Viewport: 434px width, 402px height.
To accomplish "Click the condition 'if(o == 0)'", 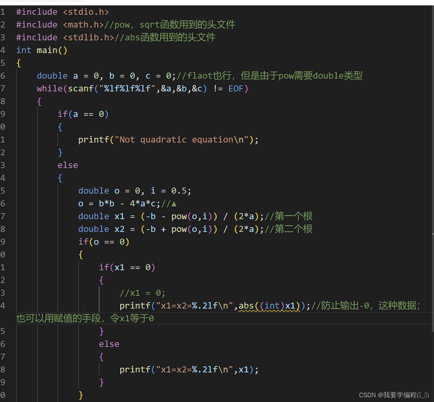I will tap(104, 242).
